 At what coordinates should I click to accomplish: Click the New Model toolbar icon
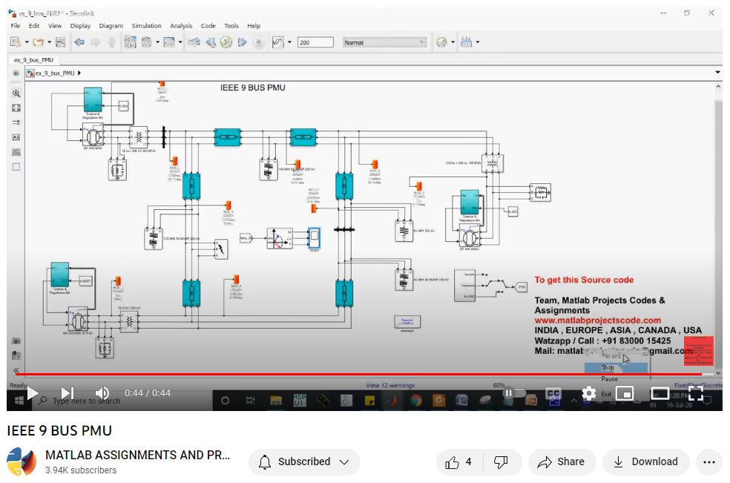16,42
